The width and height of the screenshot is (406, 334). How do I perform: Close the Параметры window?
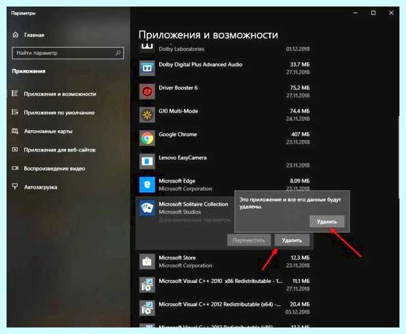tap(391, 12)
